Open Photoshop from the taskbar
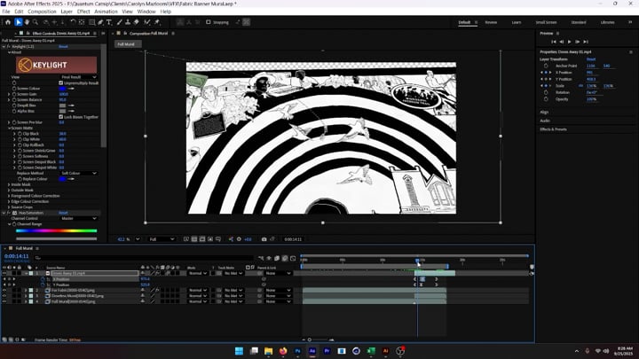Image resolution: width=639 pixels, height=359 pixels. pyautogui.click(x=297, y=351)
